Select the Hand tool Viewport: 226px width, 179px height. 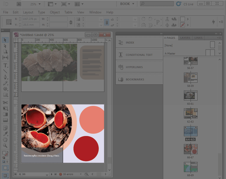(x=5, y=140)
